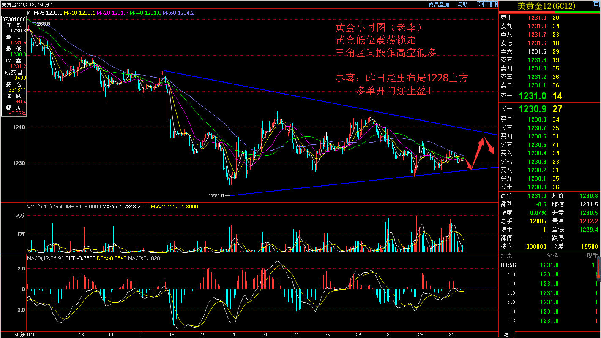
Task: Click the 卖一 1231.0 ask row
Action: (x=549, y=96)
